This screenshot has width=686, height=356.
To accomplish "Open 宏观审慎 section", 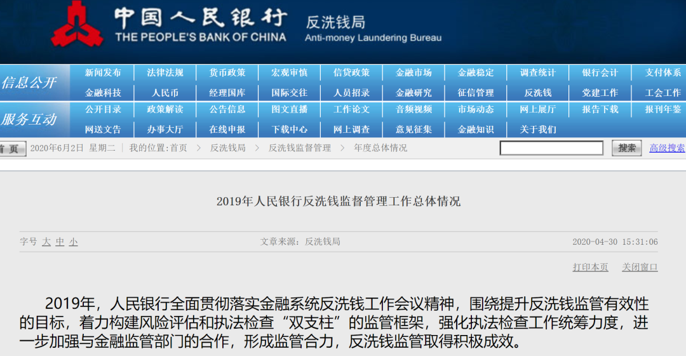I will click(289, 72).
